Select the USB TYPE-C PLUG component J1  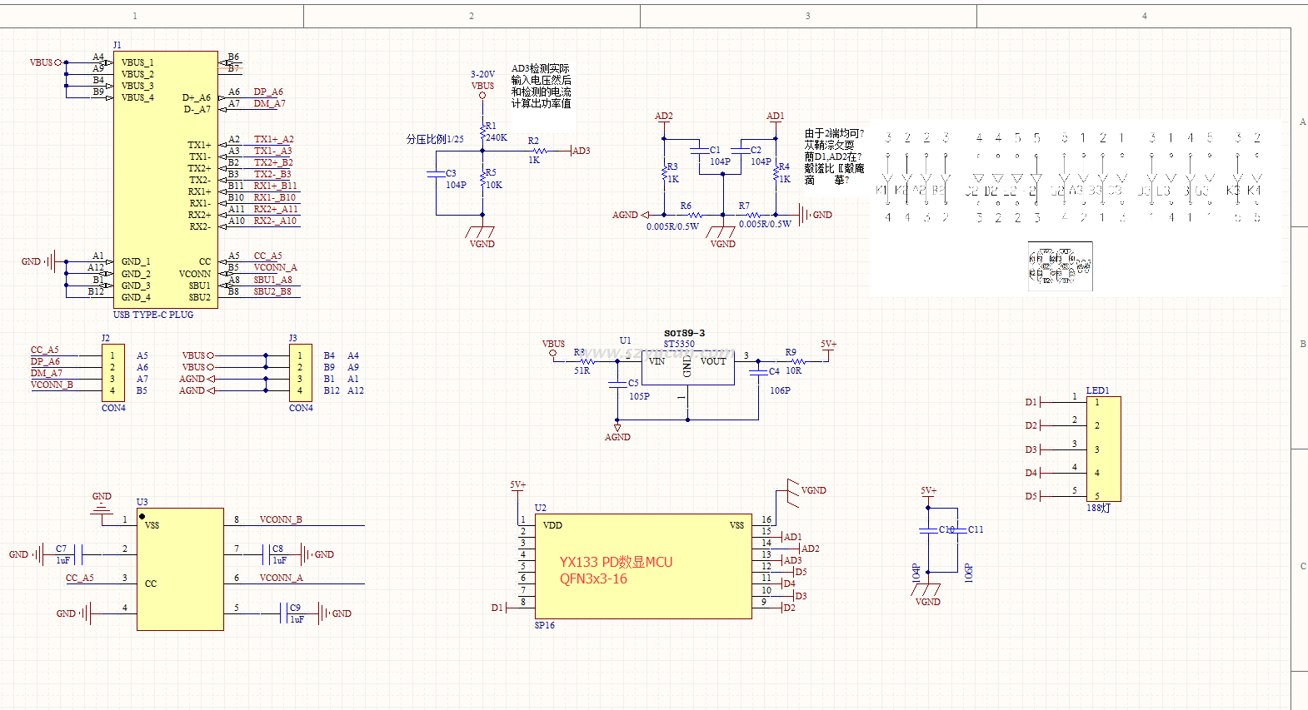pyautogui.click(x=165, y=179)
